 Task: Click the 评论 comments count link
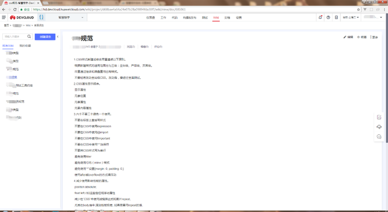tap(158, 46)
